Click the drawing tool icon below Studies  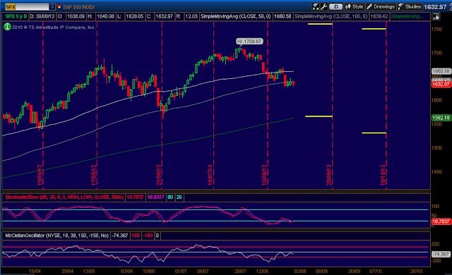click(x=436, y=17)
